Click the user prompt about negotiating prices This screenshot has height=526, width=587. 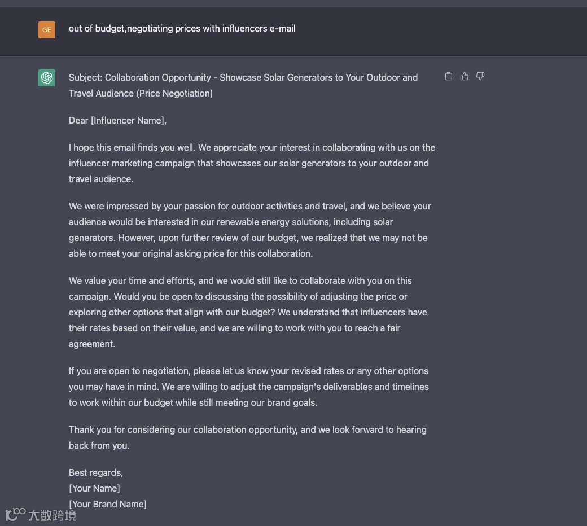pyautogui.click(x=182, y=28)
